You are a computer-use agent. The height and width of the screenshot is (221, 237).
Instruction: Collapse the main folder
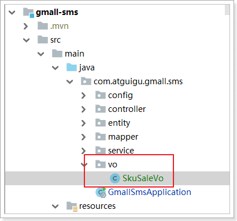coord(40,54)
